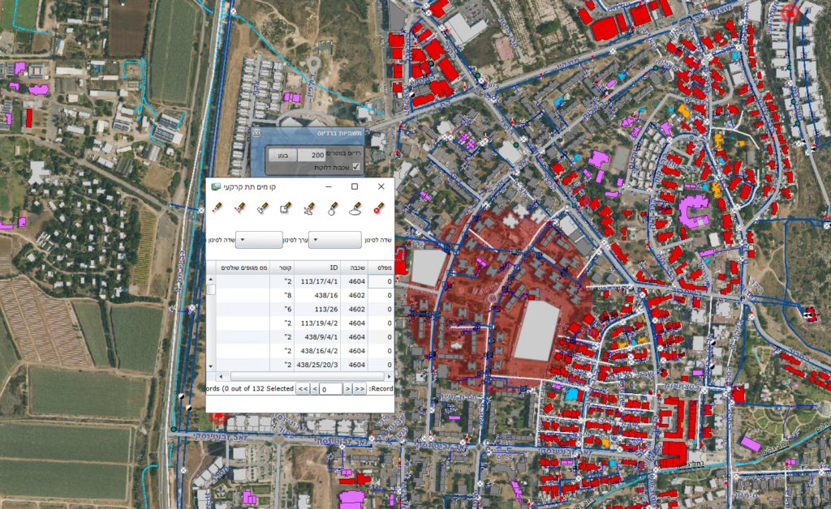
Task: Select the multi-point selection pencil tool
Action: point(239,208)
